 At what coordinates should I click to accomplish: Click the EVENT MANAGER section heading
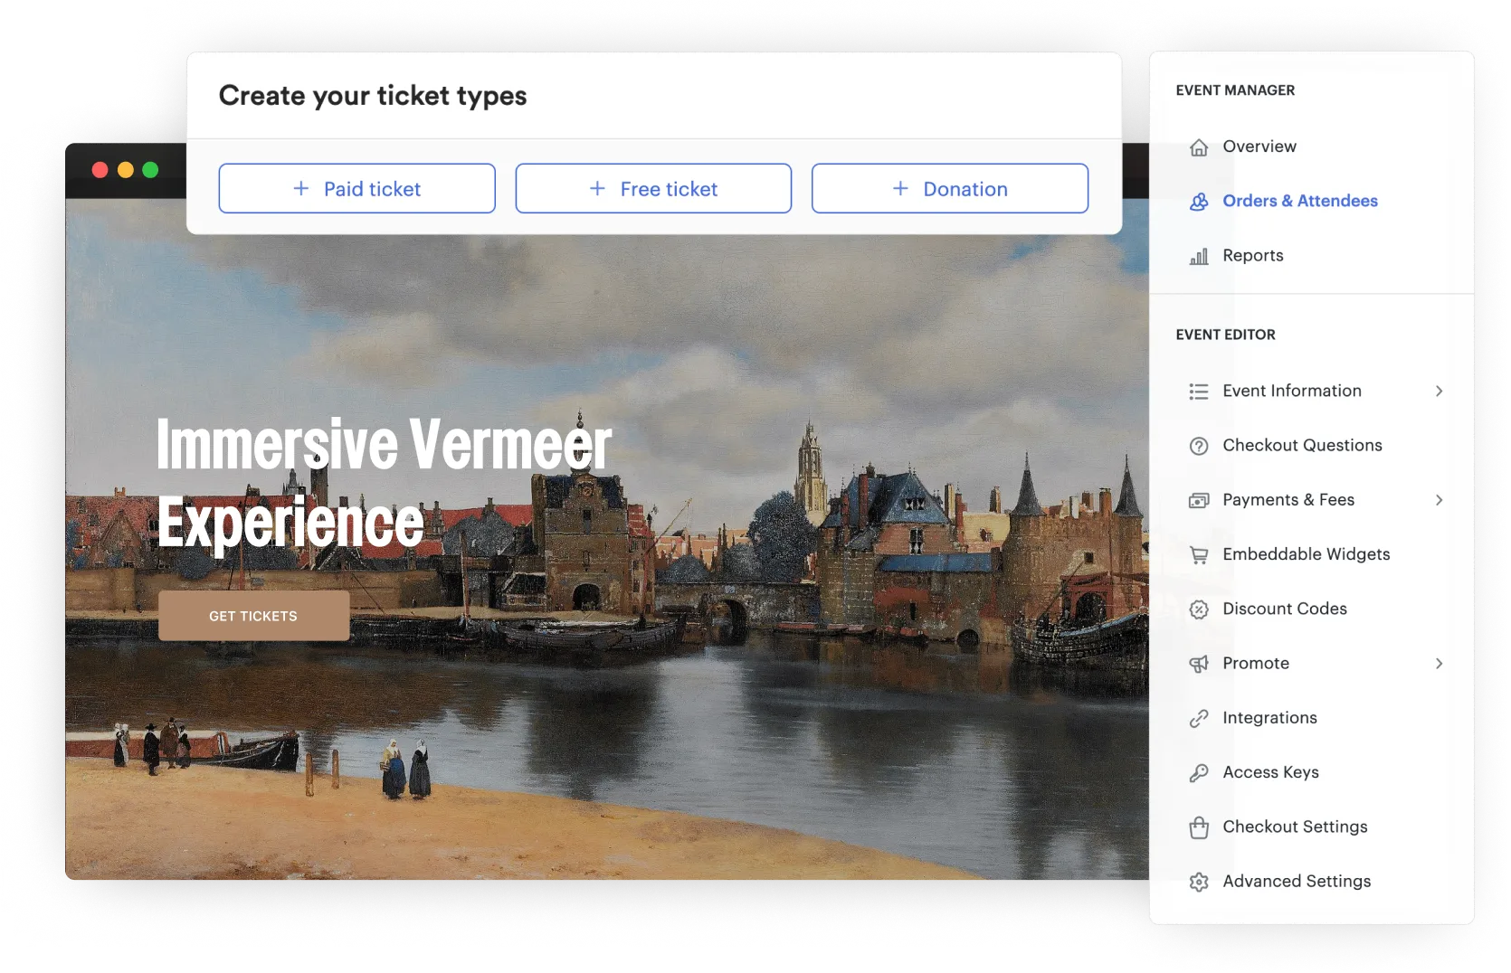(1235, 90)
